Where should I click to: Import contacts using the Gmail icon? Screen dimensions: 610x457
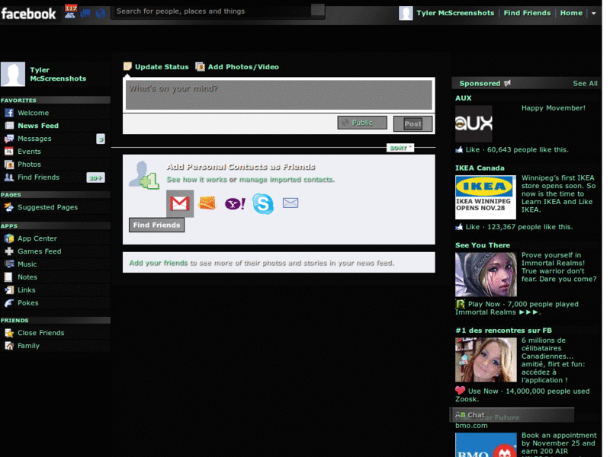[178, 203]
